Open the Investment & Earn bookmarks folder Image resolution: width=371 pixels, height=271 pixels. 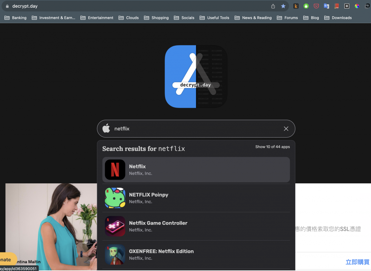point(54,18)
